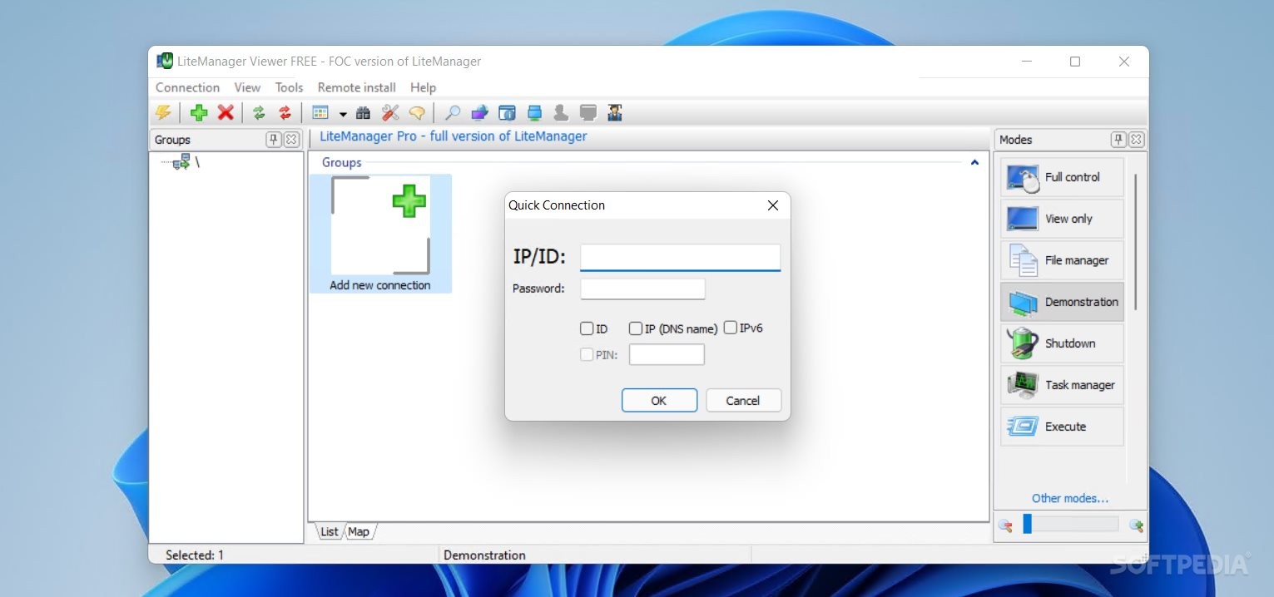Viewport: 1274px width, 597px height.
Task: Focus the PIN input field
Action: click(667, 355)
